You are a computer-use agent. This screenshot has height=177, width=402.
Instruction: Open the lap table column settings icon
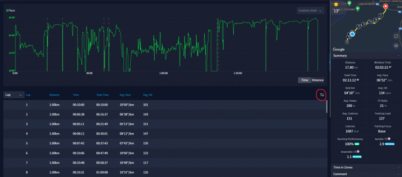point(322,95)
